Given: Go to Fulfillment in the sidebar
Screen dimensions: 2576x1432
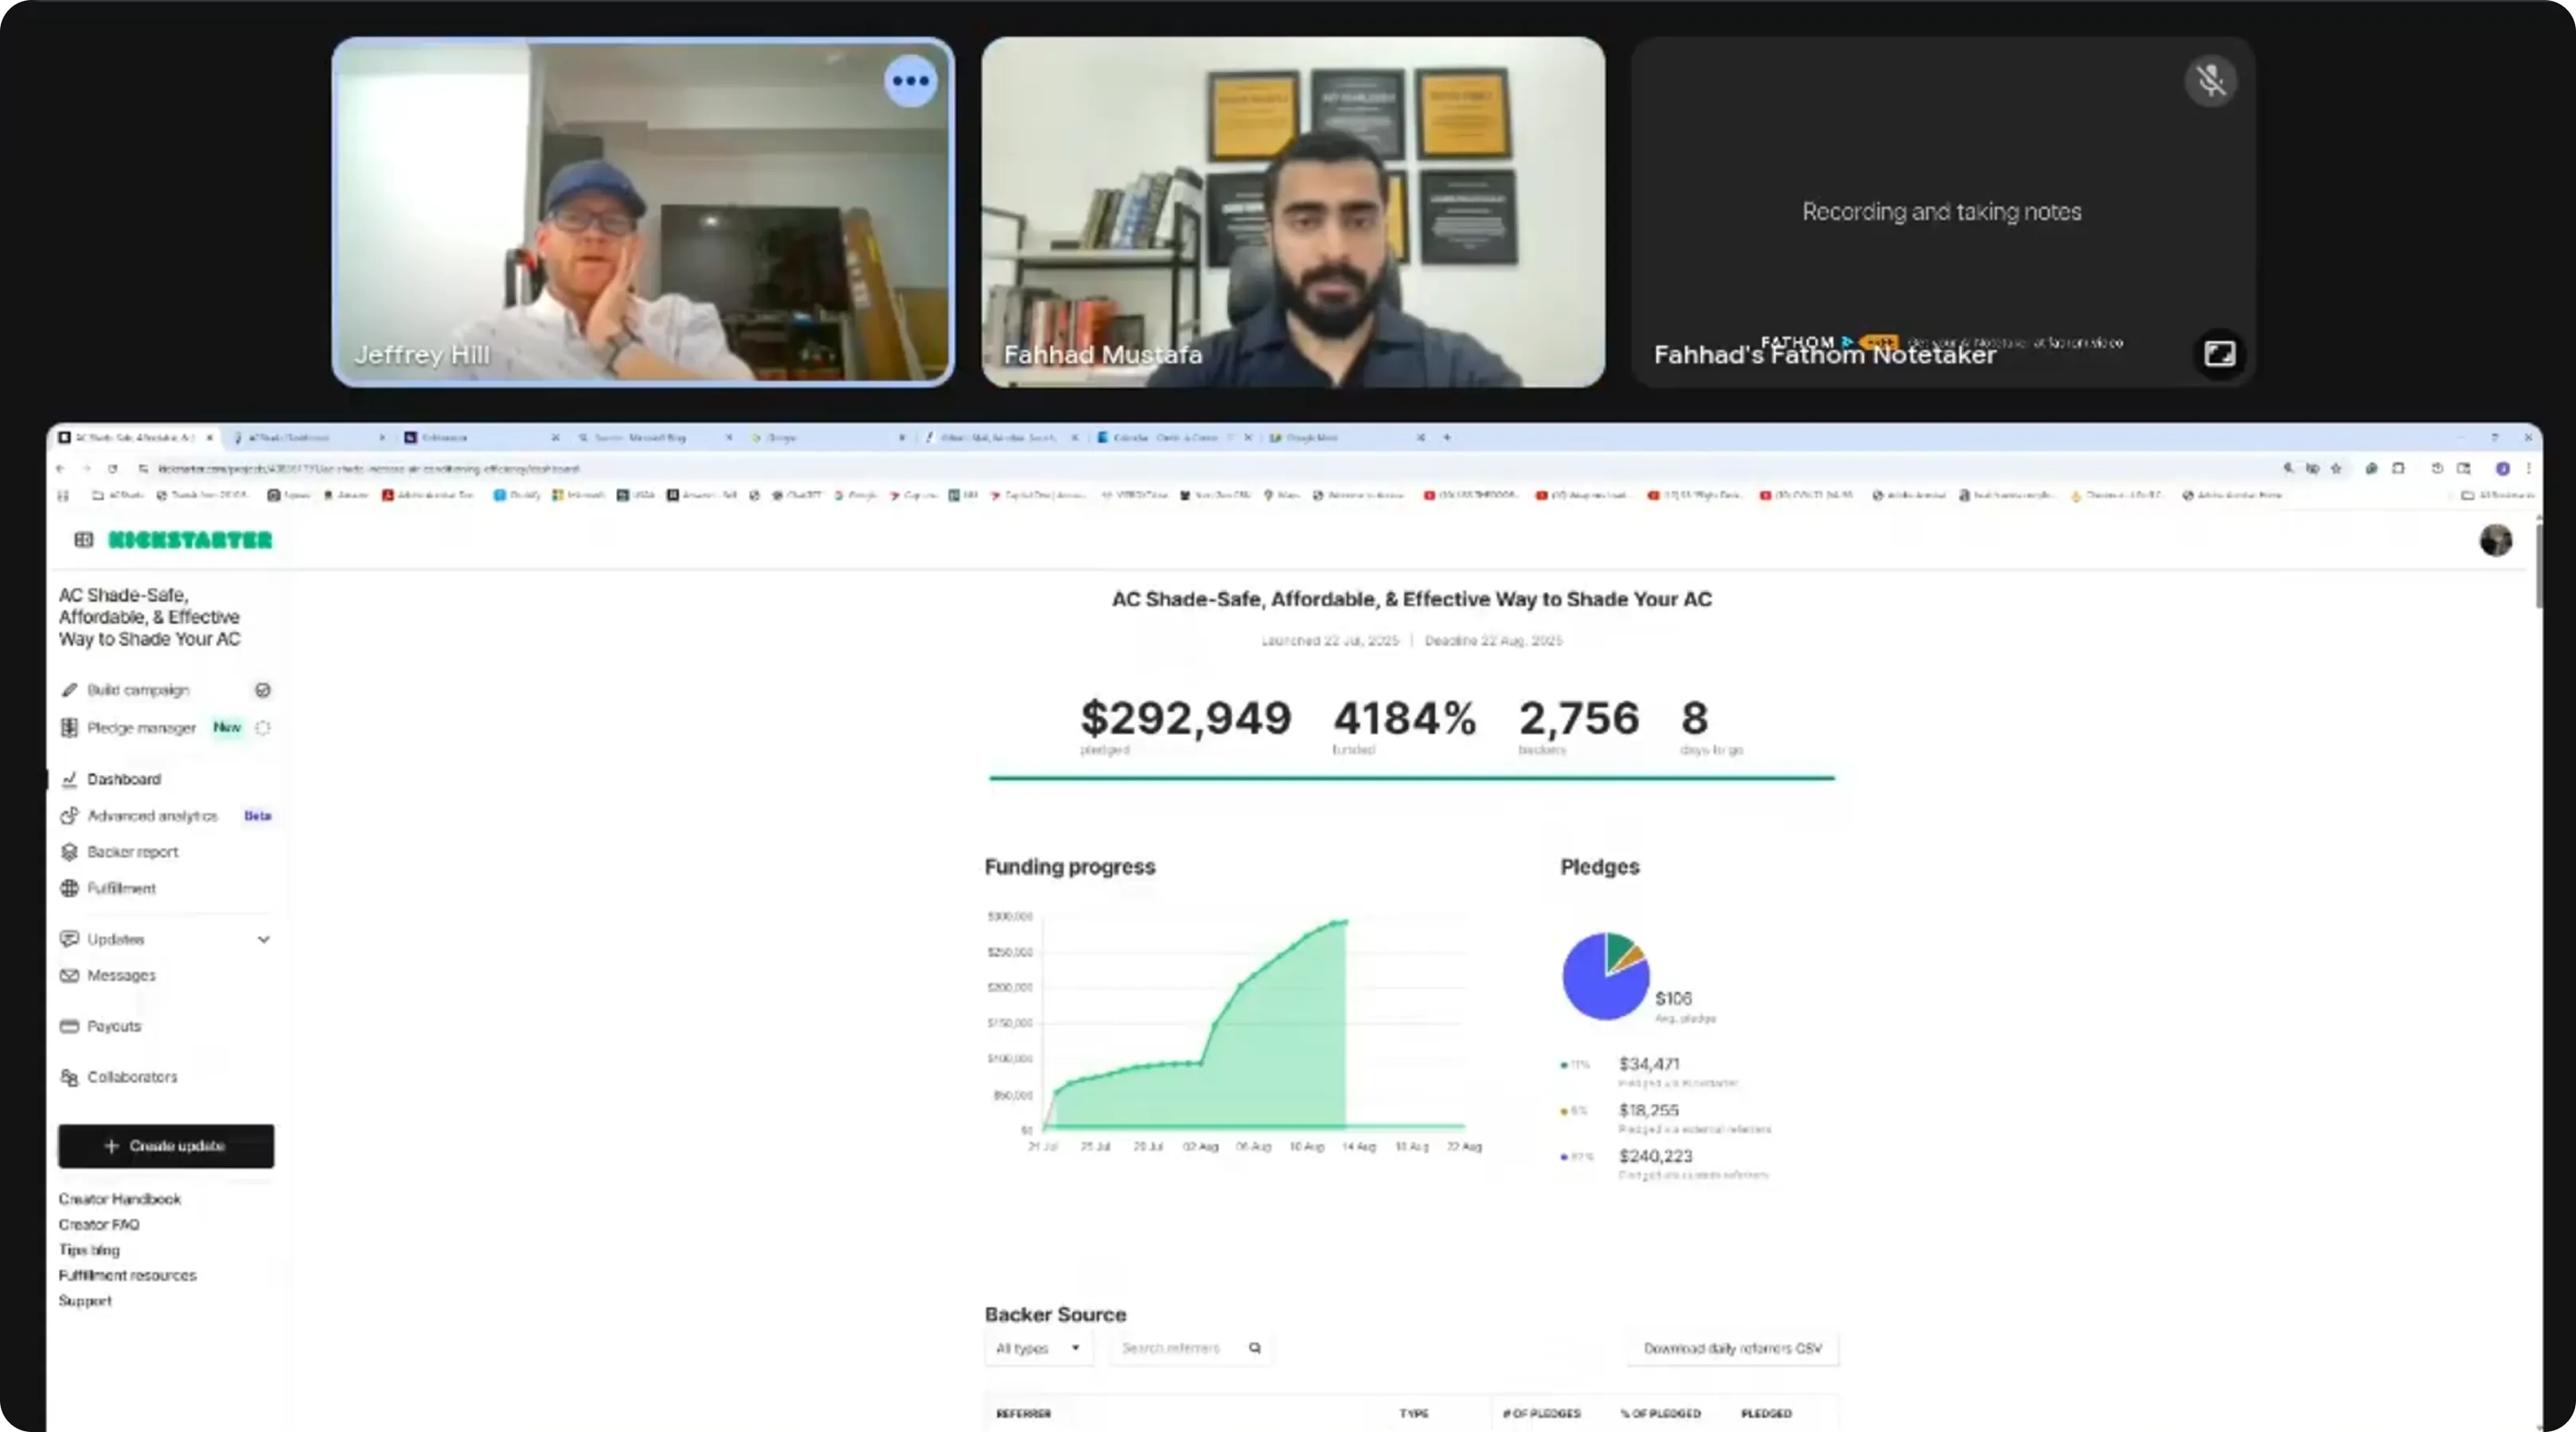Looking at the screenshot, I should click(x=121, y=889).
